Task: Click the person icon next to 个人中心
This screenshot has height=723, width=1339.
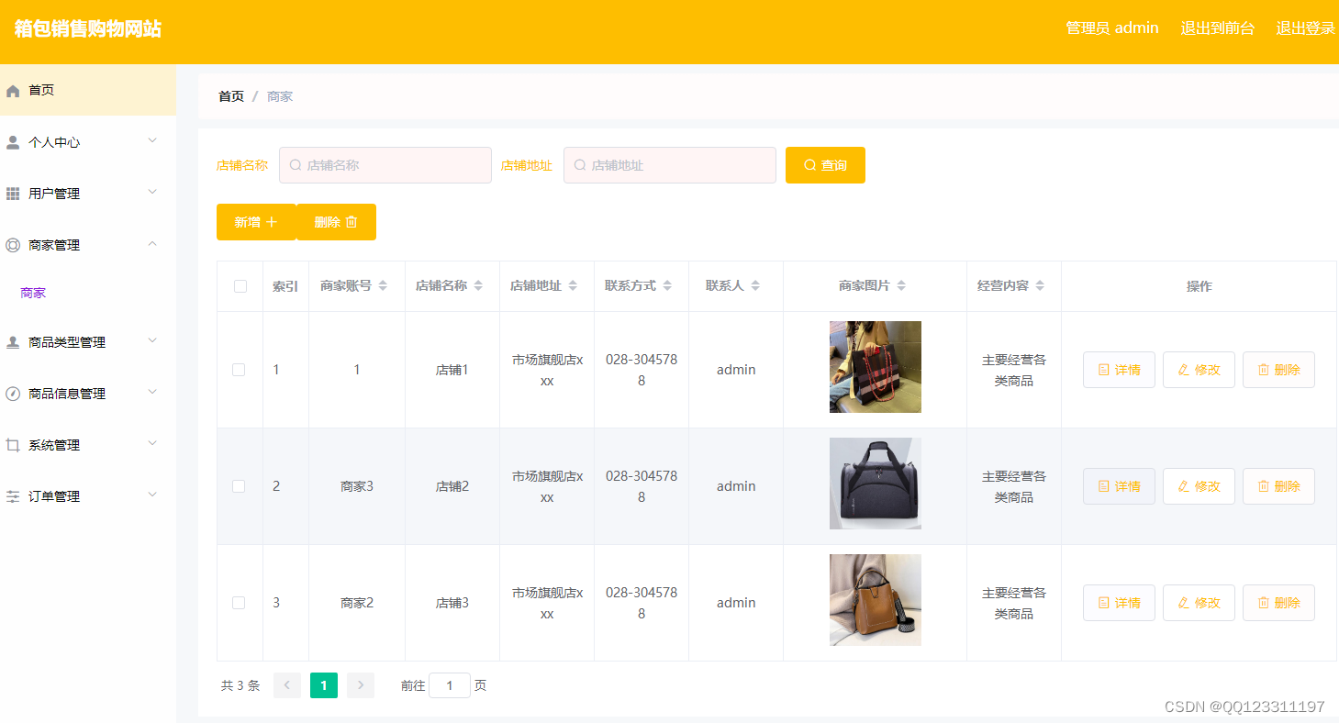Action: [x=13, y=142]
